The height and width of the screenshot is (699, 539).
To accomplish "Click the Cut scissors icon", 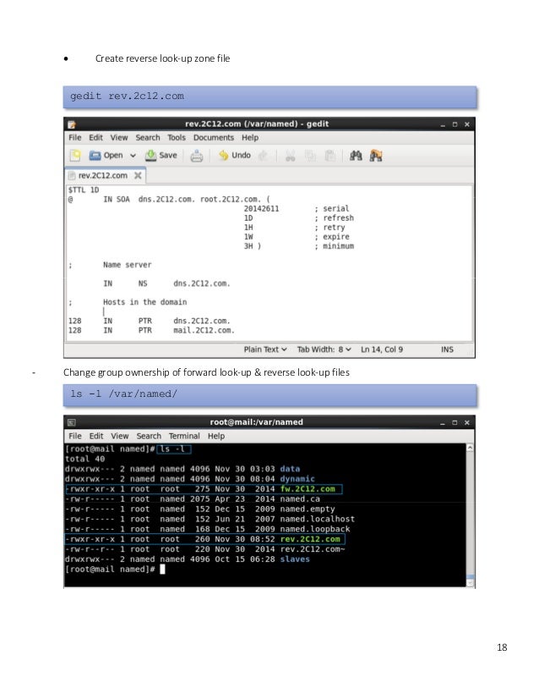I will coord(290,156).
